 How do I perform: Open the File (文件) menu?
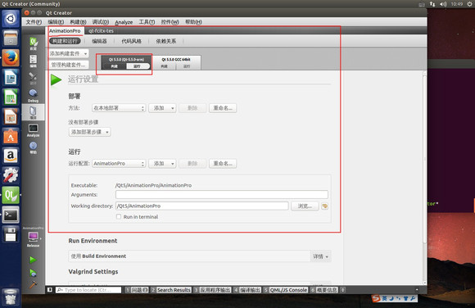(x=34, y=22)
